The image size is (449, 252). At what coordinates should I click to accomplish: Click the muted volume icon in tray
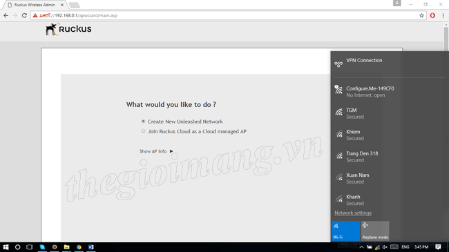385,247
